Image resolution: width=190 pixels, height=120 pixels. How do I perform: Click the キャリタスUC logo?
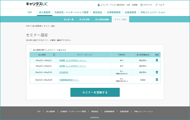(x=37, y=4)
